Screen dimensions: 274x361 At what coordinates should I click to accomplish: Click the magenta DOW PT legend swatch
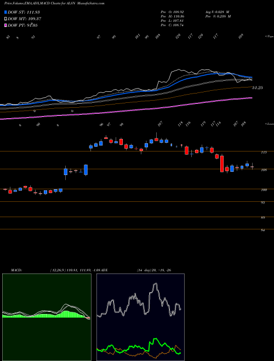point(6,25)
